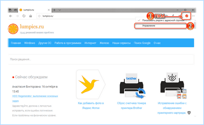Close the Lumpics.ru tab
Viewport: 204px width, 125px height.
click(49, 10)
